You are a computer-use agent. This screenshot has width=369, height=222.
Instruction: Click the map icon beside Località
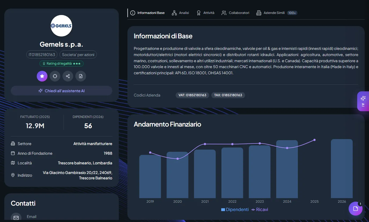pos(13,163)
